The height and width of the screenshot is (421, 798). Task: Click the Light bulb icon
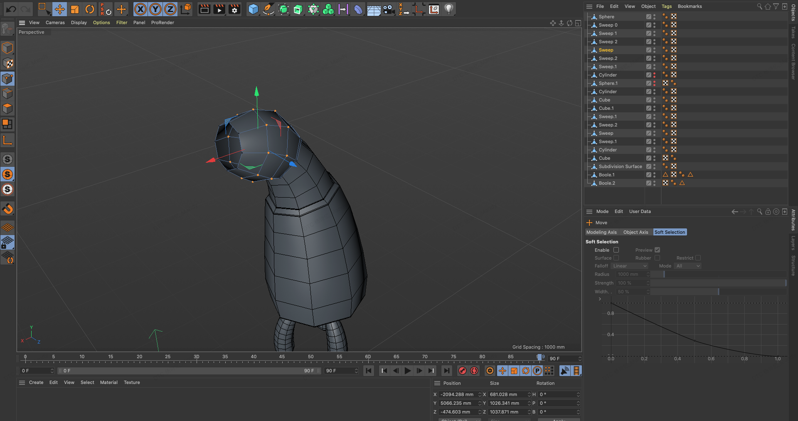tap(449, 9)
